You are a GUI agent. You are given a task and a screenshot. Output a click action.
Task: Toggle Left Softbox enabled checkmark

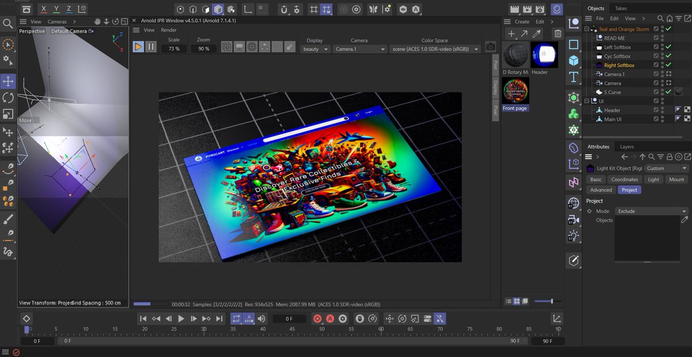coord(668,47)
